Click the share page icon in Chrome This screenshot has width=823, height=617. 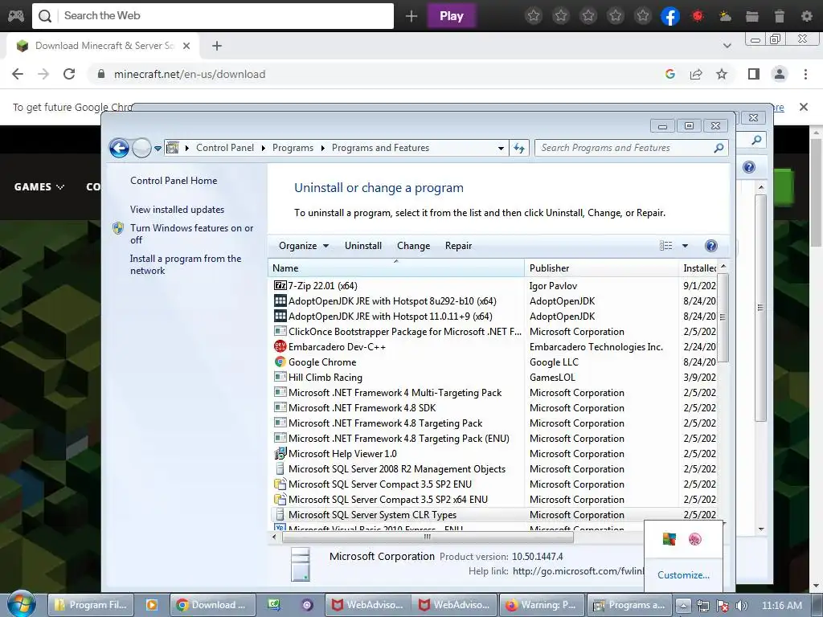point(696,74)
